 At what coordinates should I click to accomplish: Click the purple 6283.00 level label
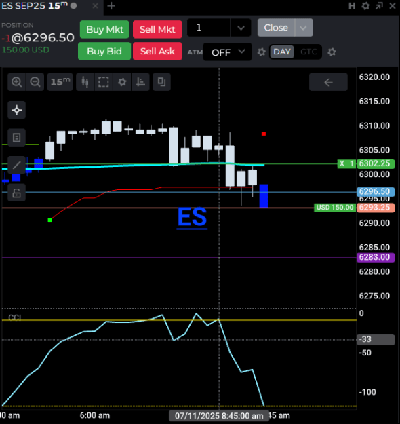point(376,257)
